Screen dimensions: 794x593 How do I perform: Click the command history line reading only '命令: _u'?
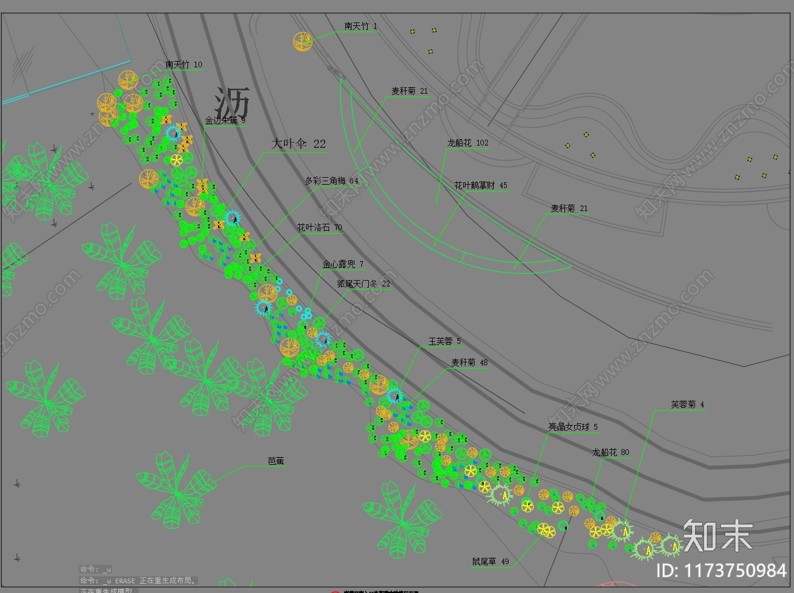point(96,569)
